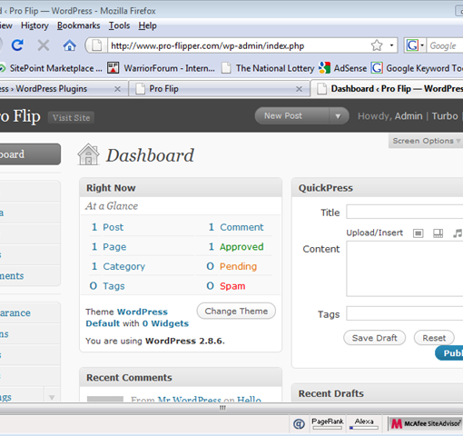Image resolution: width=463 pixels, height=436 pixels.
Task: Click the PageRank status bar indicator
Action: pyautogui.click(x=328, y=423)
